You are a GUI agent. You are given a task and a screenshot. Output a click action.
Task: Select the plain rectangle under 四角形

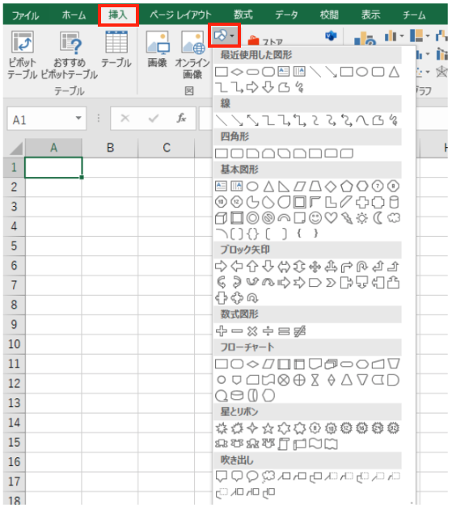[x=222, y=154]
